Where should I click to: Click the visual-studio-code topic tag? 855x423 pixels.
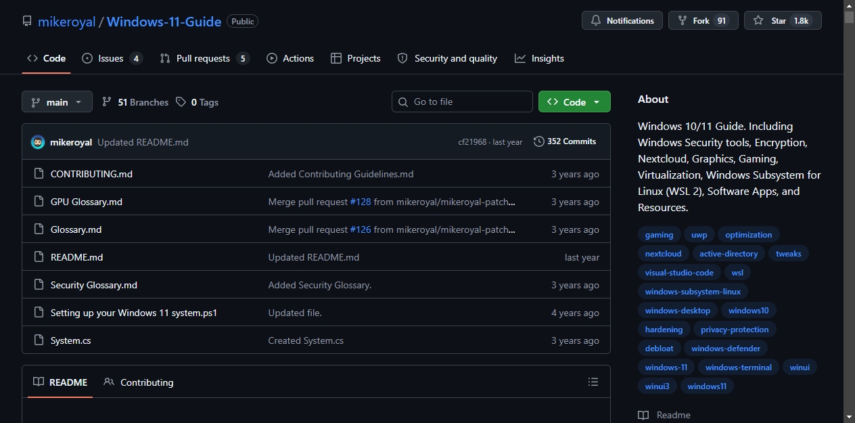point(679,273)
